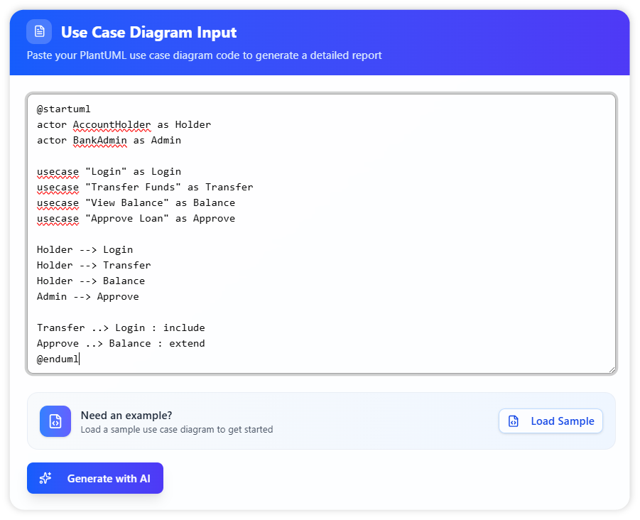Place cursor on the @enduml line

(x=58, y=359)
